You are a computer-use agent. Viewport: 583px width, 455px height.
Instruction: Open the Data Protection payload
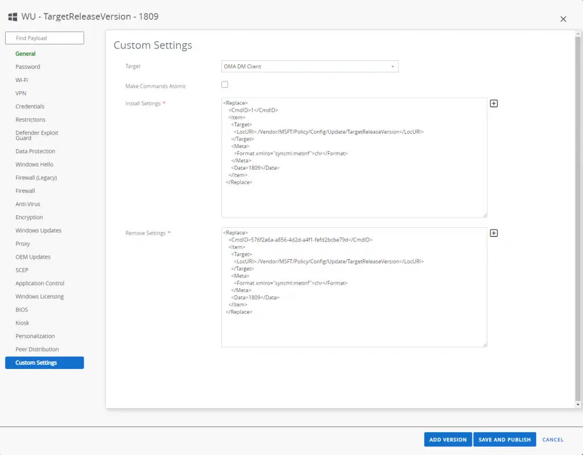coord(35,151)
